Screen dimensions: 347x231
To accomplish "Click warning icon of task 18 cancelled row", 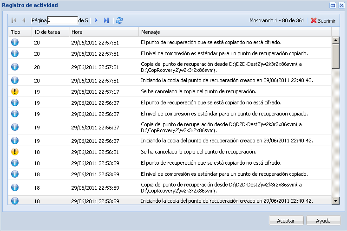I will coord(15,152).
